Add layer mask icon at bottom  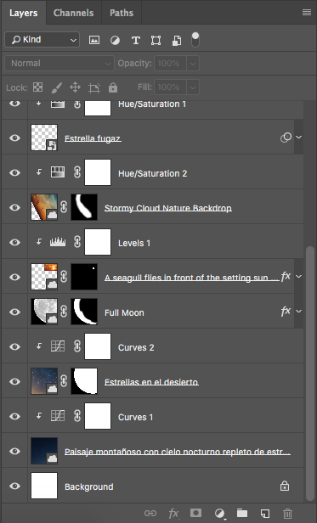[195, 513]
